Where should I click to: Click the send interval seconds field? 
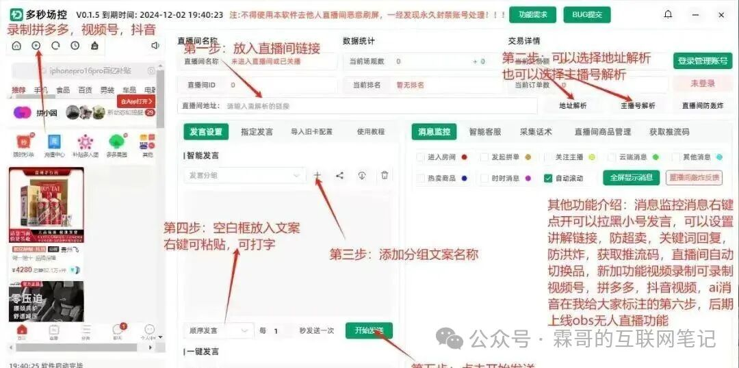(x=281, y=331)
